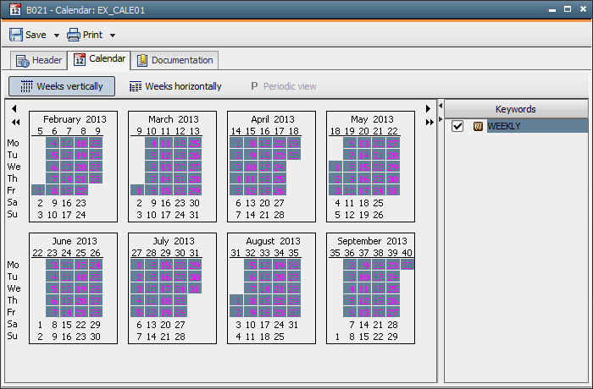Select Saturday 2 in February 2013
Viewport: 593px width, 389px height.
[40, 203]
